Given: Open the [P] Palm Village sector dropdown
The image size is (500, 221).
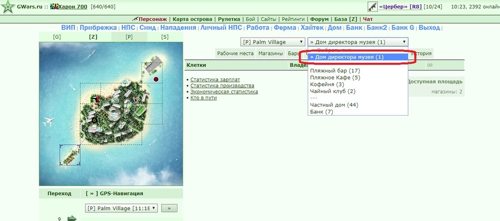Looking at the screenshot, I should click(x=273, y=42).
